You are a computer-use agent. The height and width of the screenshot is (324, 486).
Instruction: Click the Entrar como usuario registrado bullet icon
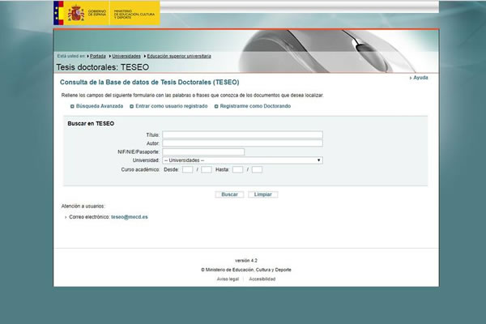tap(131, 106)
